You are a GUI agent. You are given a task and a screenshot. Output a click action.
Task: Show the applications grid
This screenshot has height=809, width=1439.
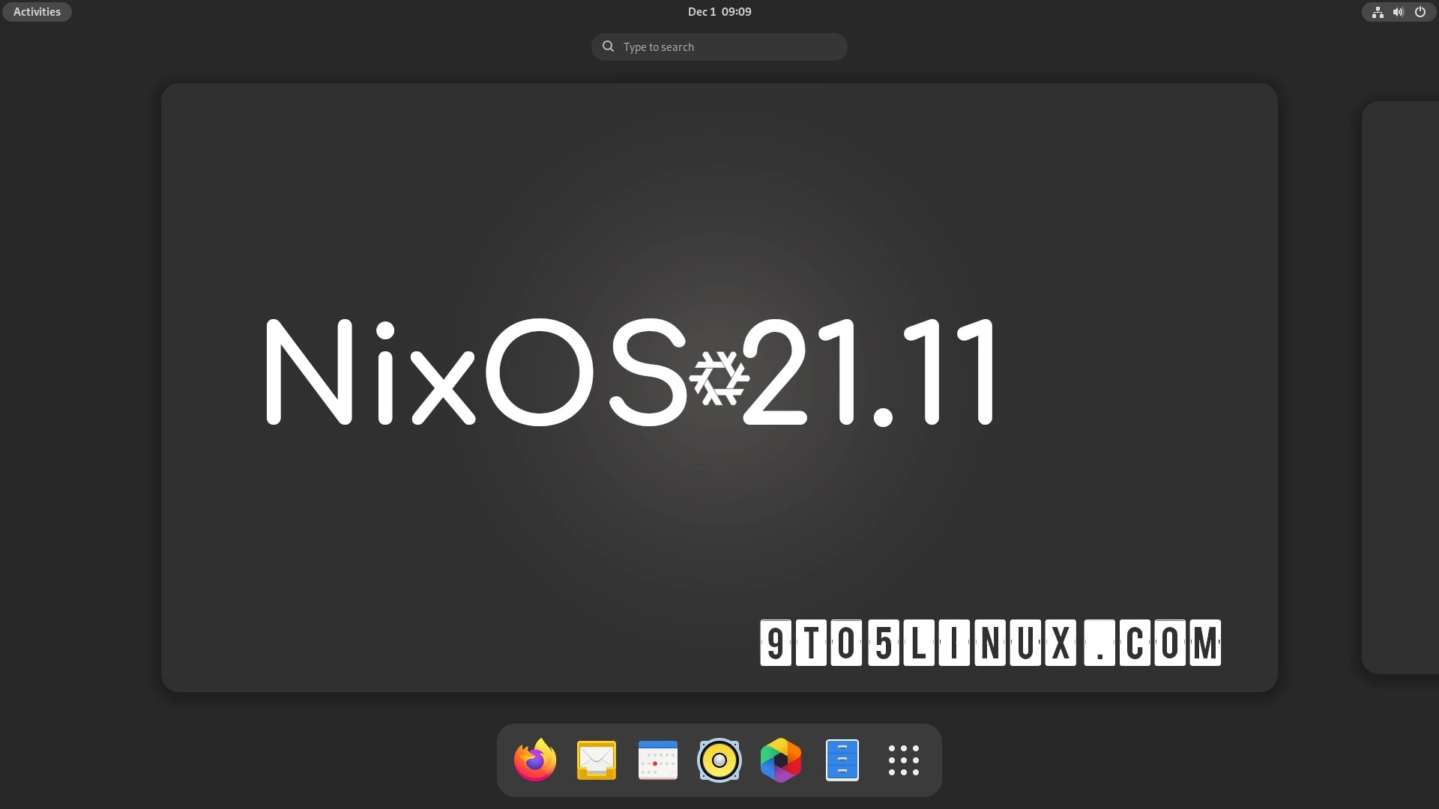[903, 760]
